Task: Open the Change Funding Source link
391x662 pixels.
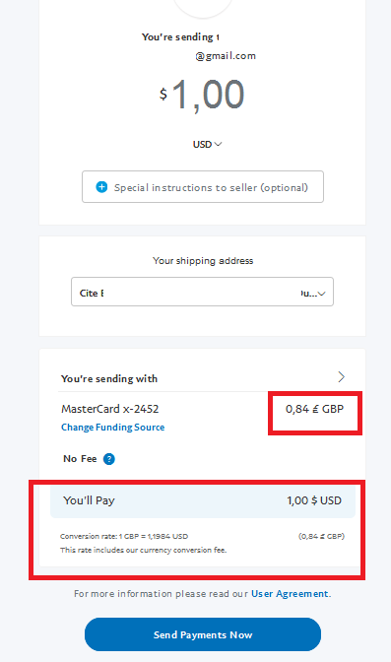Action: tap(112, 428)
